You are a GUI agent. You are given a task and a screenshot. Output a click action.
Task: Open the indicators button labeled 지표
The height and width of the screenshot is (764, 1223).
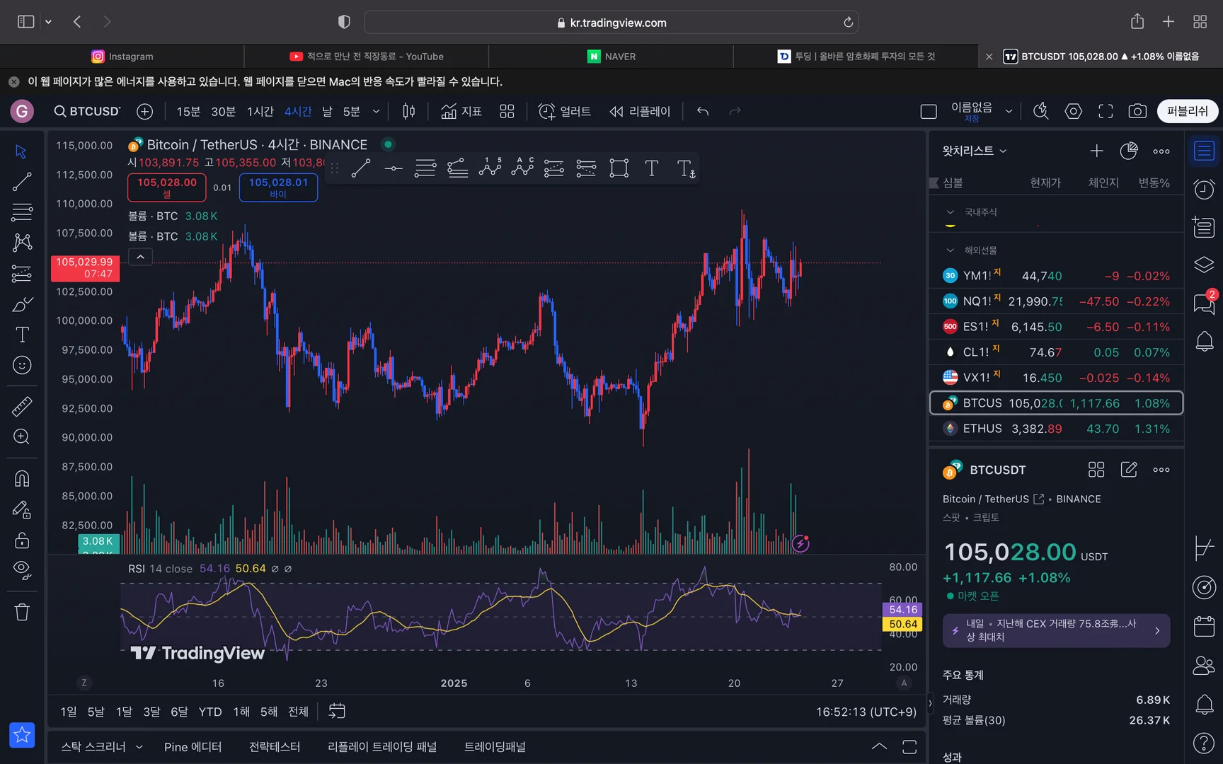point(461,111)
